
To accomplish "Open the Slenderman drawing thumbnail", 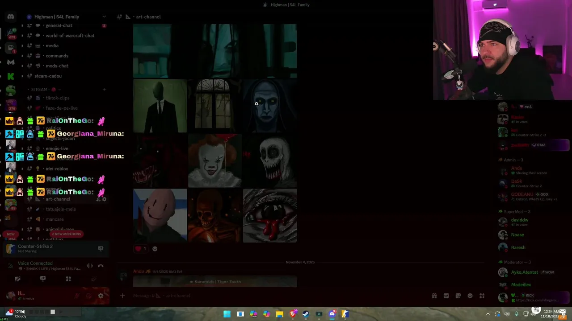I will pos(160,106).
